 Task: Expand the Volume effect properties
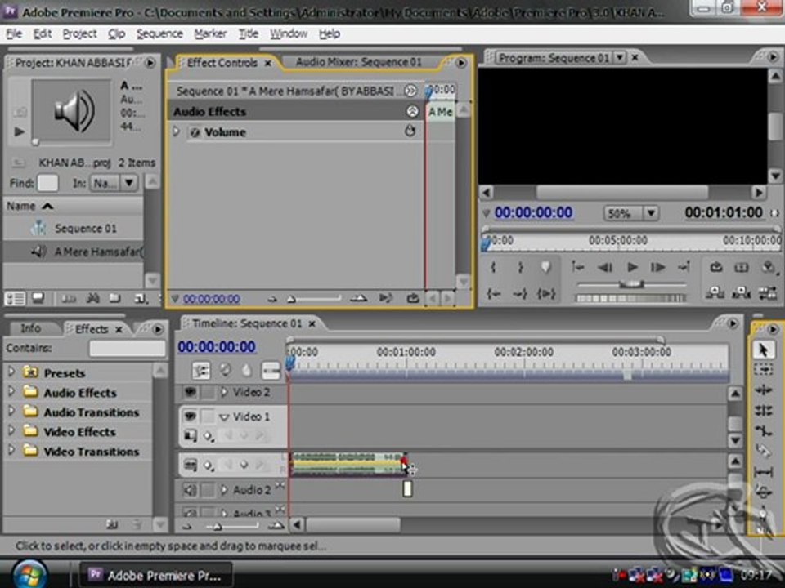pos(177,131)
